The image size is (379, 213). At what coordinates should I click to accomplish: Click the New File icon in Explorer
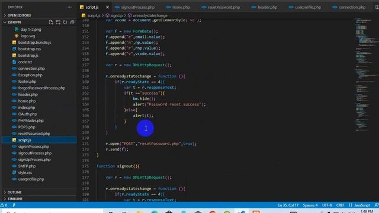click(x=51, y=22)
